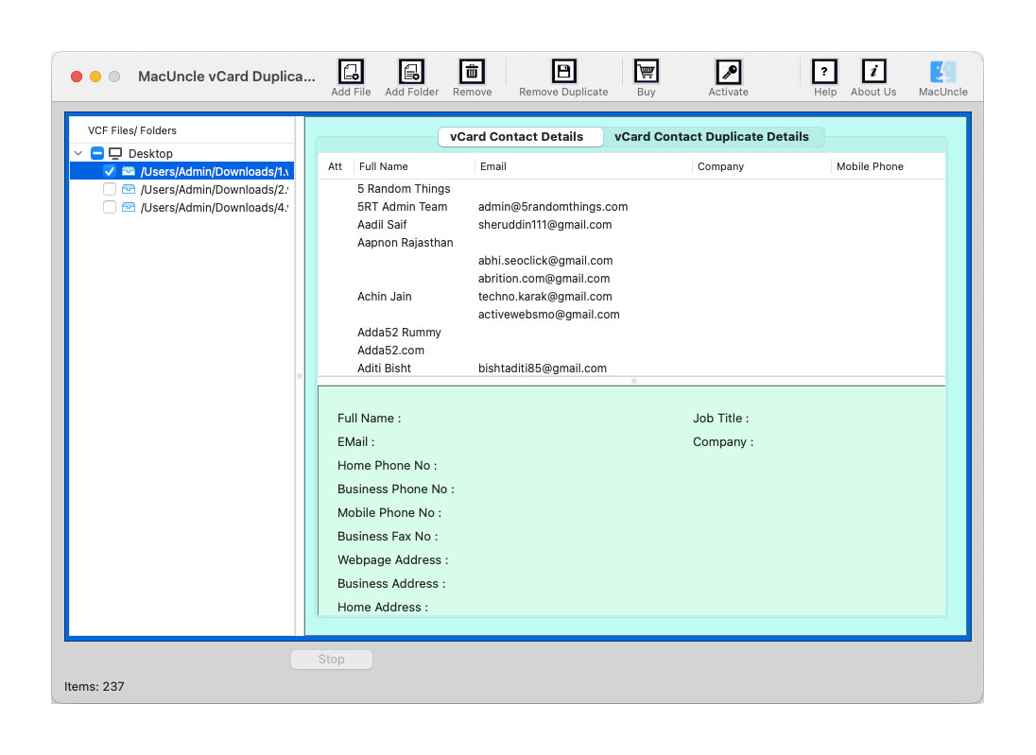Open the About Us info icon

coord(873,71)
